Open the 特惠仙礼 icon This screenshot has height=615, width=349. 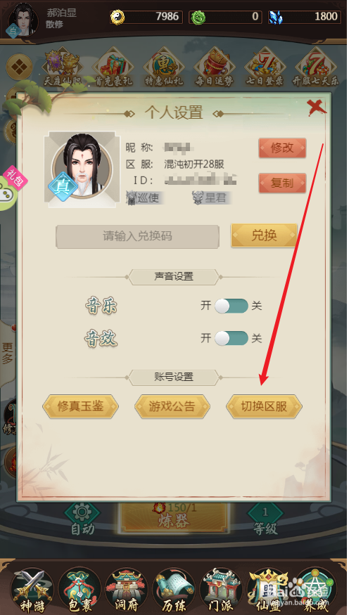[x=164, y=67]
